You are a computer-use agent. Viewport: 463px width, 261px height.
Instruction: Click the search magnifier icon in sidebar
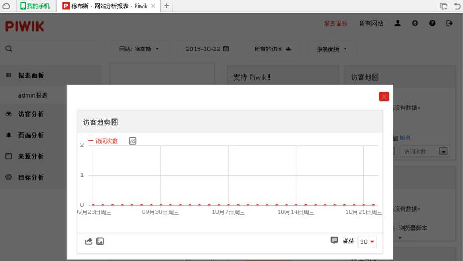[x=9, y=49]
